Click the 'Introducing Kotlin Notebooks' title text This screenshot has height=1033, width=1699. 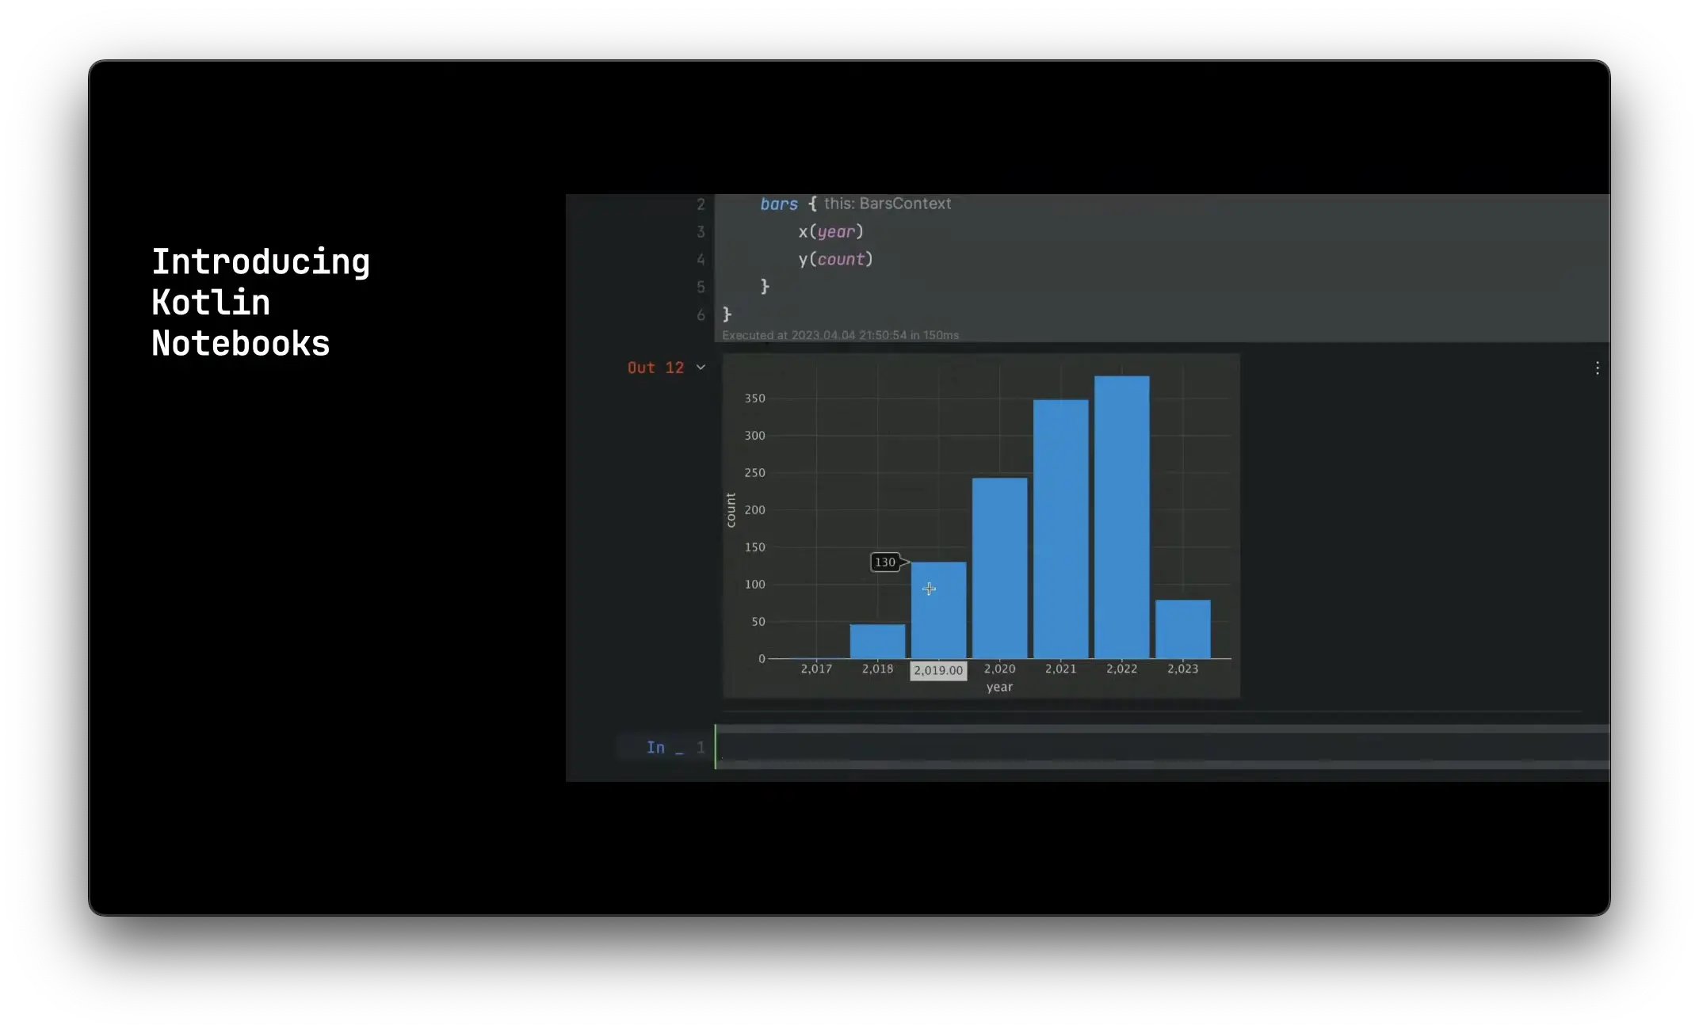(x=261, y=303)
